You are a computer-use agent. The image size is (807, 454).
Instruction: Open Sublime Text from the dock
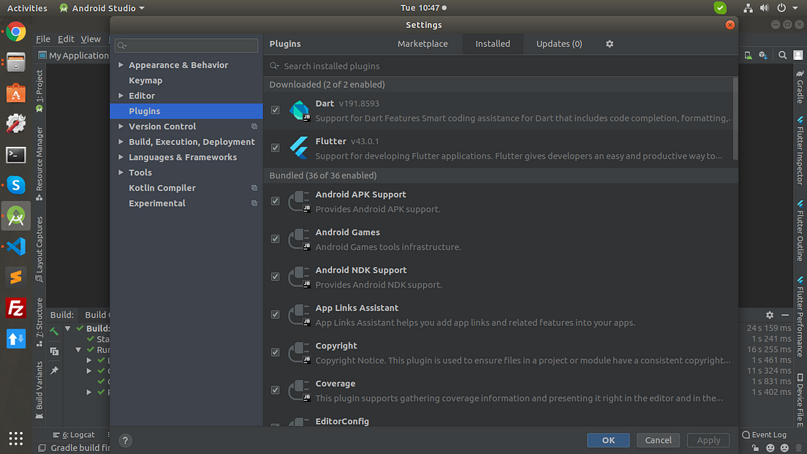click(x=16, y=277)
